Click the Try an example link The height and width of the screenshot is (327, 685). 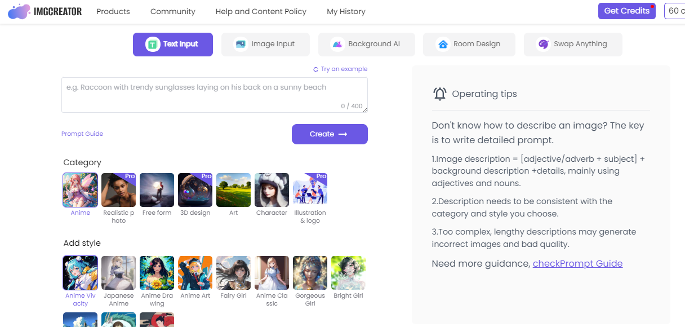pyautogui.click(x=344, y=69)
